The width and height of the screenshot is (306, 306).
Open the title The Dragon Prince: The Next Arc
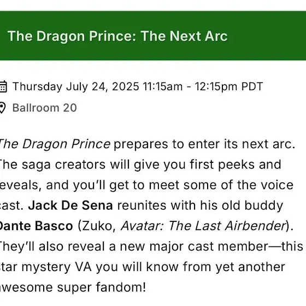[117, 36]
